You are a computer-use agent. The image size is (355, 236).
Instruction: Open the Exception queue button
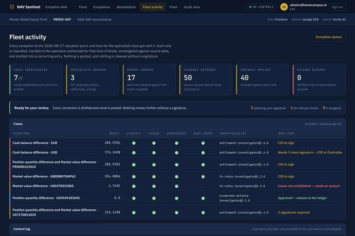click(329, 37)
